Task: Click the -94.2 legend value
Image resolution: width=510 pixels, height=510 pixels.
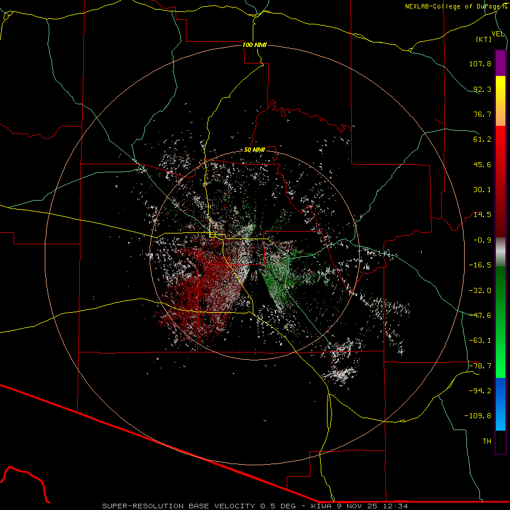Action: point(480,391)
